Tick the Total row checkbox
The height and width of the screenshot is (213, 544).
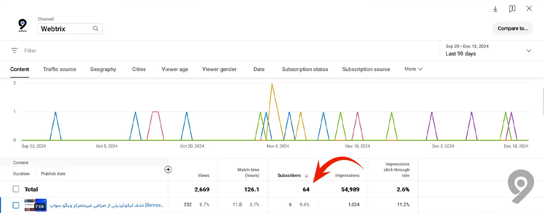tap(16, 189)
